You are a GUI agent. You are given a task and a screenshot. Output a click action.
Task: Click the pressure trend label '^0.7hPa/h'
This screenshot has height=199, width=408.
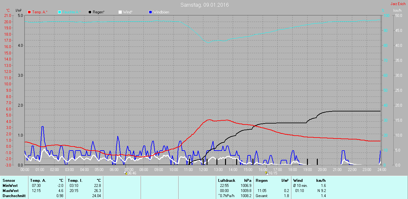(x=226, y=196)
